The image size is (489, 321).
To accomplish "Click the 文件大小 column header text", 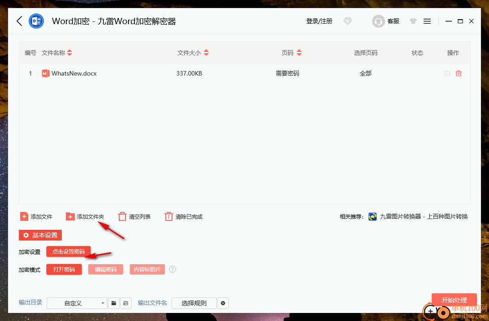I will pos(189,53).
